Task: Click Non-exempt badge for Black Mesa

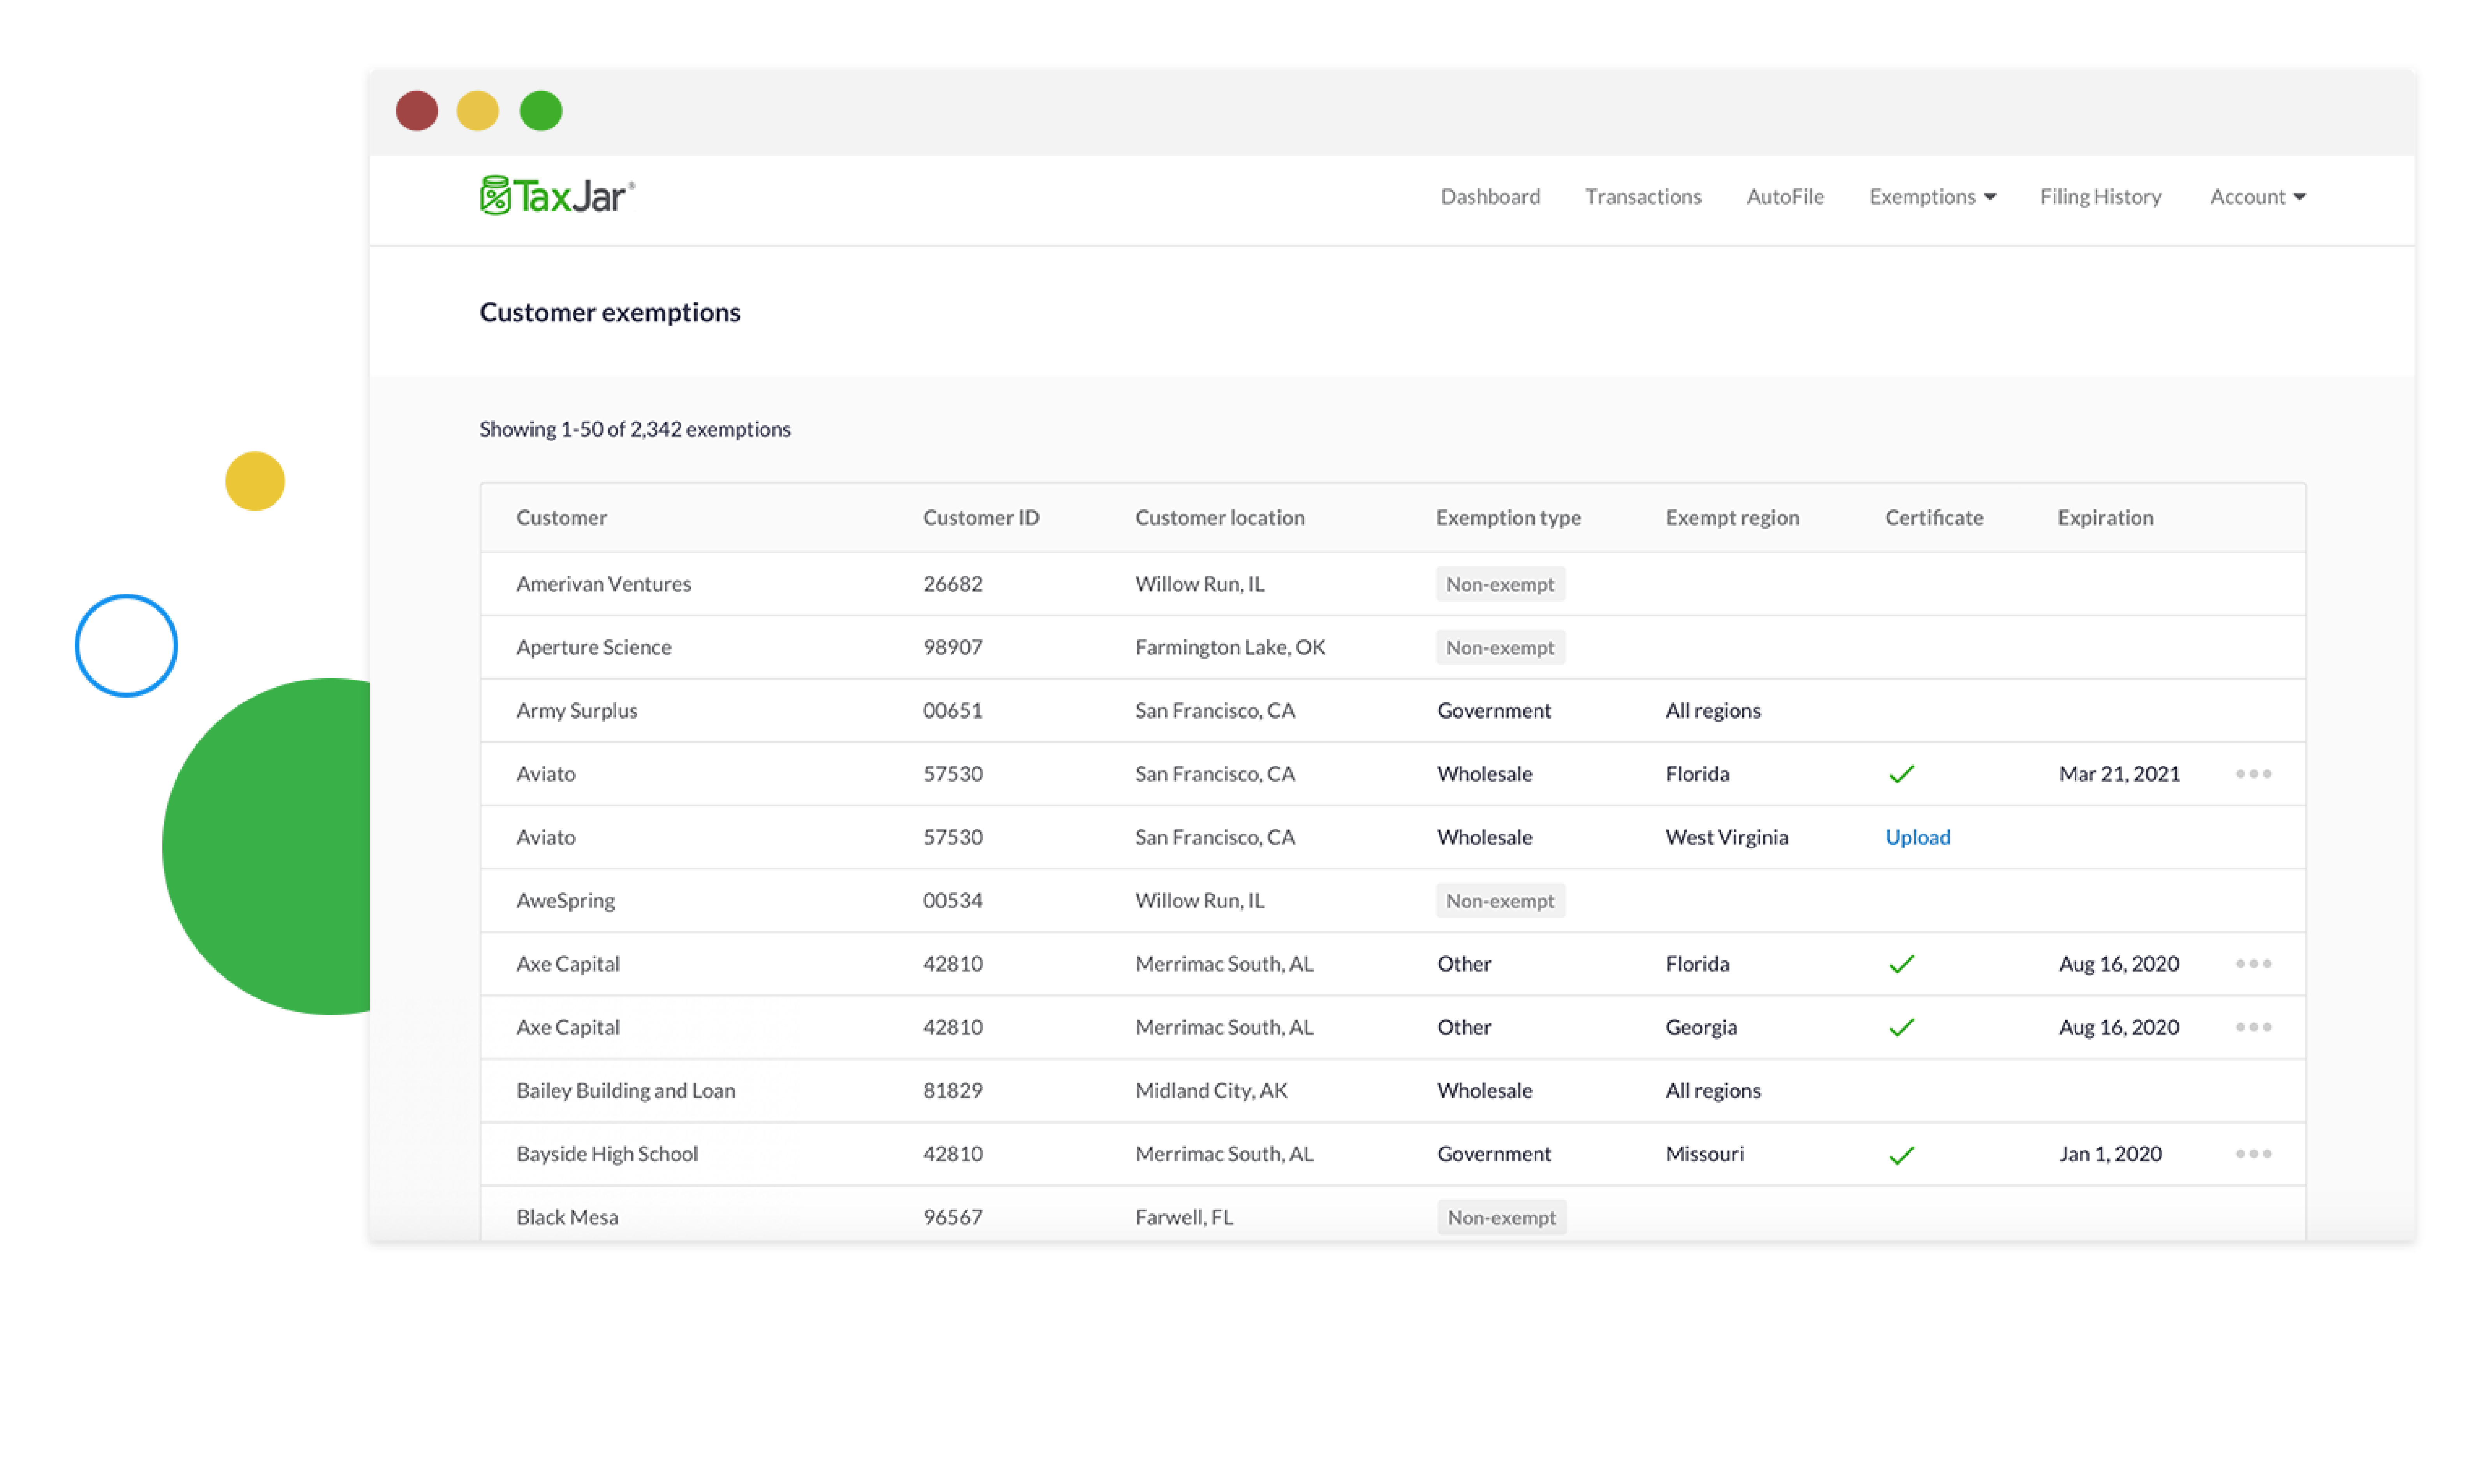Action: pos(1502,1217)
